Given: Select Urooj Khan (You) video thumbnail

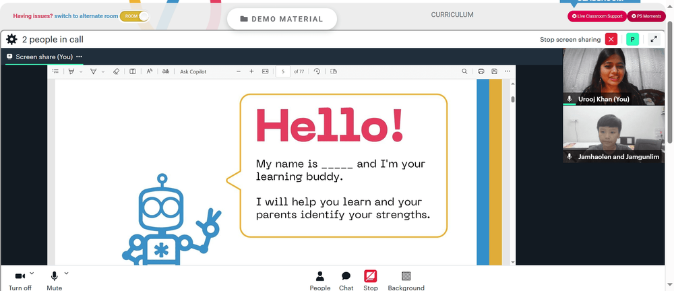Looking at the screenshot, I should (x=613, y=77).
